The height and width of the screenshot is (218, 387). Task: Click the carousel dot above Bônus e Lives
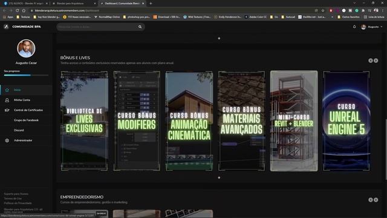[x=219, y=39]
